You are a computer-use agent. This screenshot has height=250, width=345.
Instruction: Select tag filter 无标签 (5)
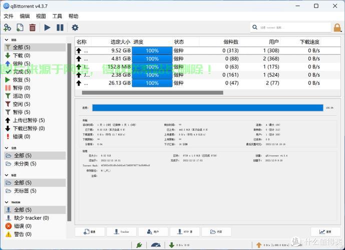35,190
